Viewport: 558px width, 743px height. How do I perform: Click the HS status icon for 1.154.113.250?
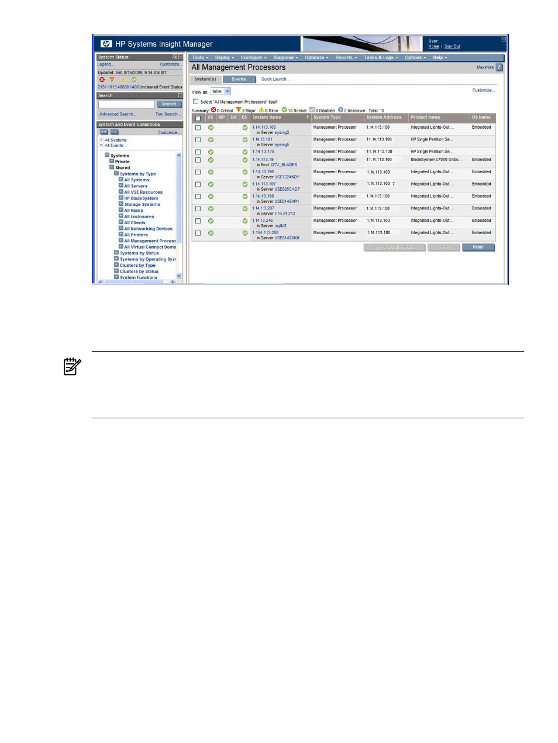(x=211, y=233)
